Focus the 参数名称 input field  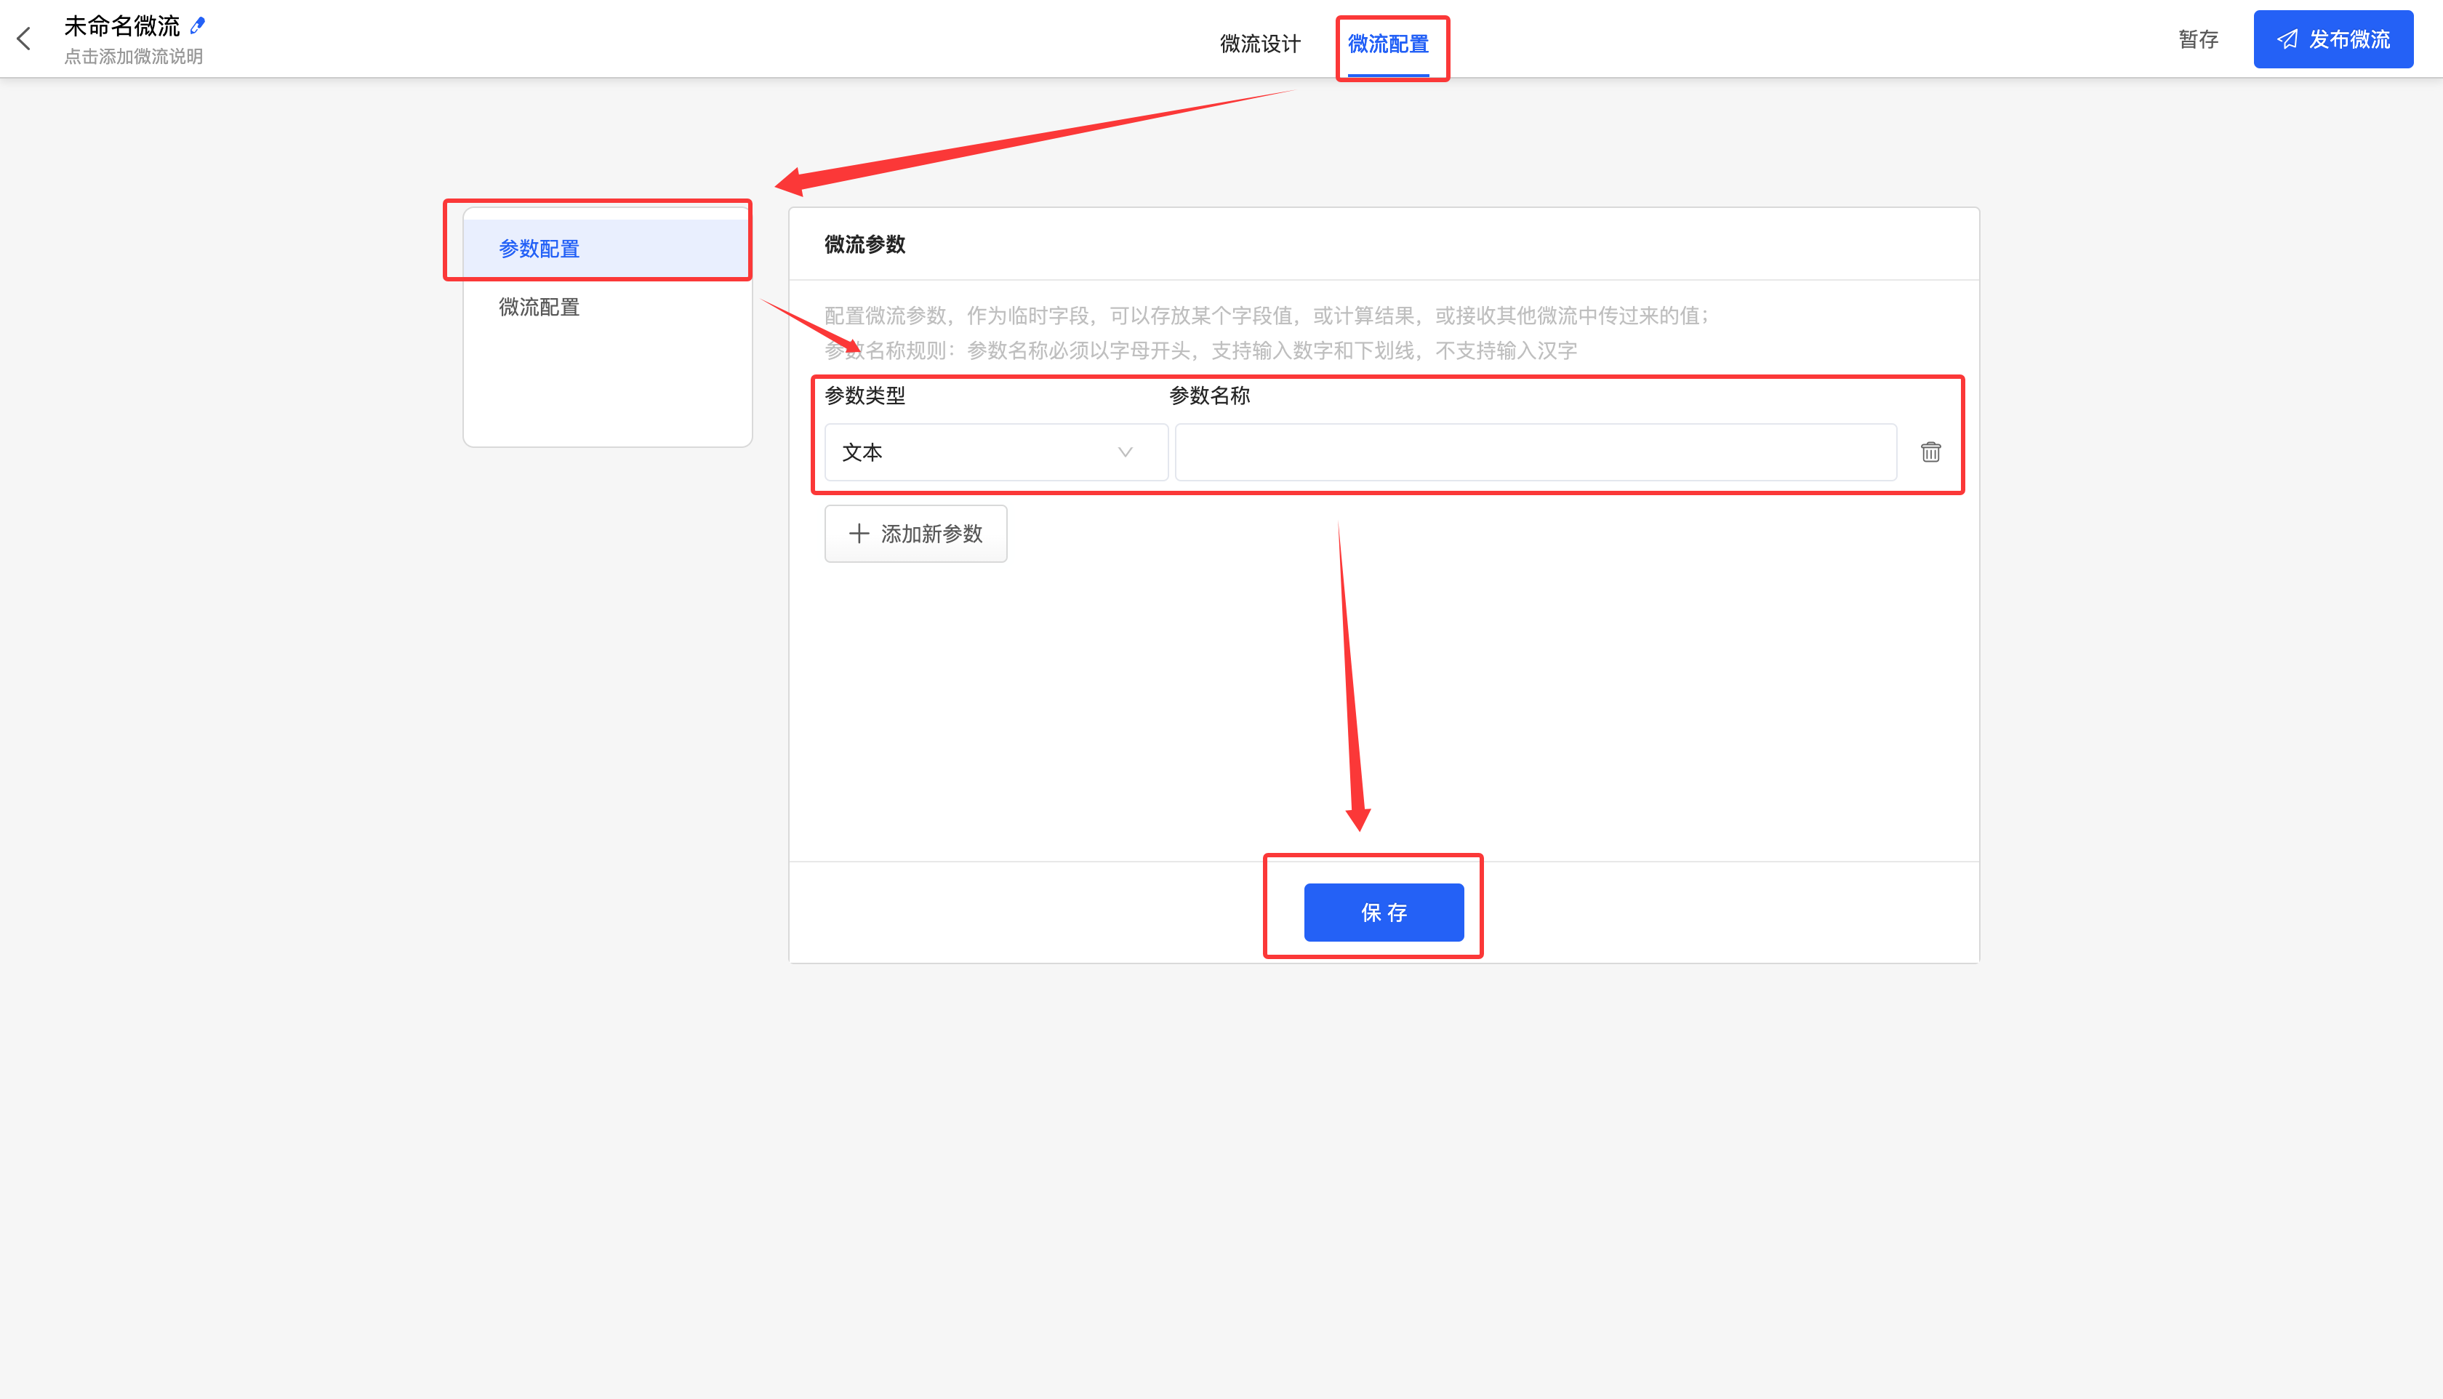[x=1535, y=452]
